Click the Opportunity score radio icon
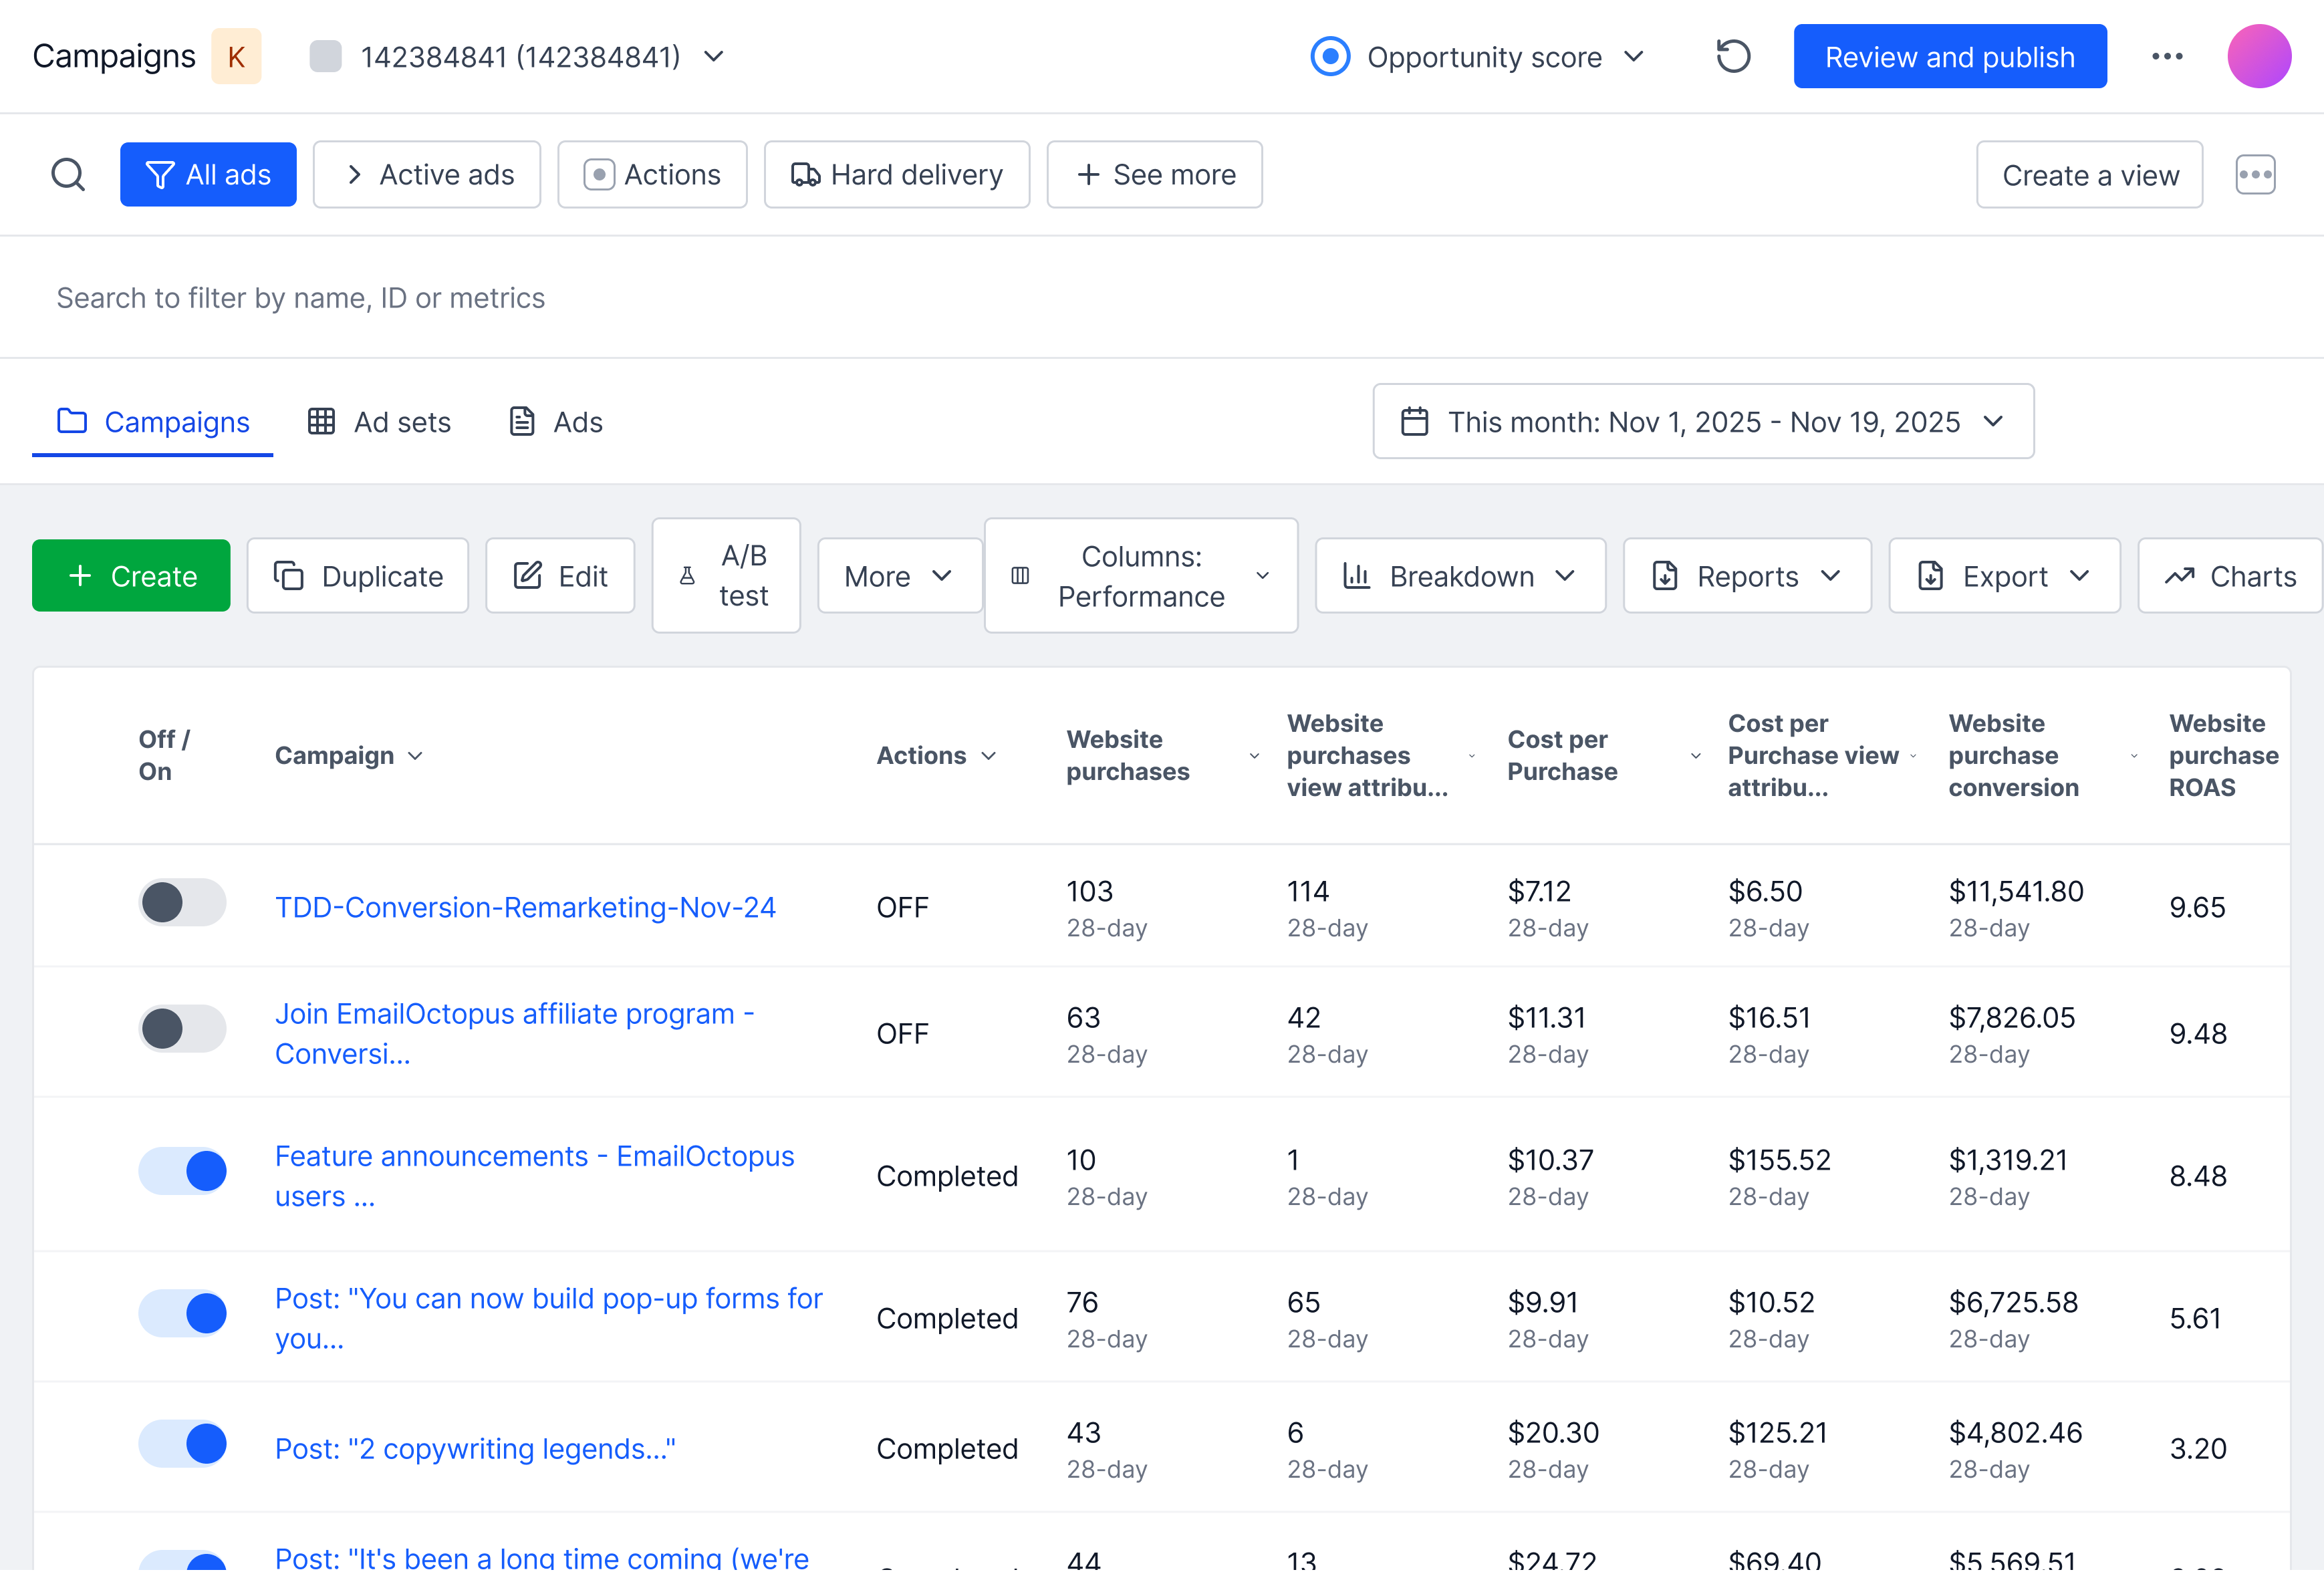2324x1582 pixels. (1330, 56)
